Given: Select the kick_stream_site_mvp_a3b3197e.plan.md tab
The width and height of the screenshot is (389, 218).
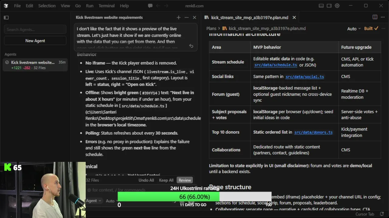Looking at the screenshot, I should pyautogui.click(x=249, y=18).
